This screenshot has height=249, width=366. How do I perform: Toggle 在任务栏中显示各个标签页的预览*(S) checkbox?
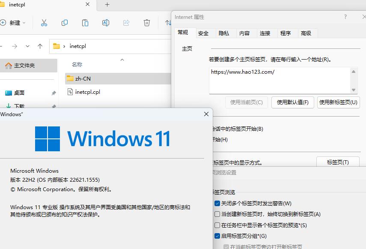pos(217,225)
